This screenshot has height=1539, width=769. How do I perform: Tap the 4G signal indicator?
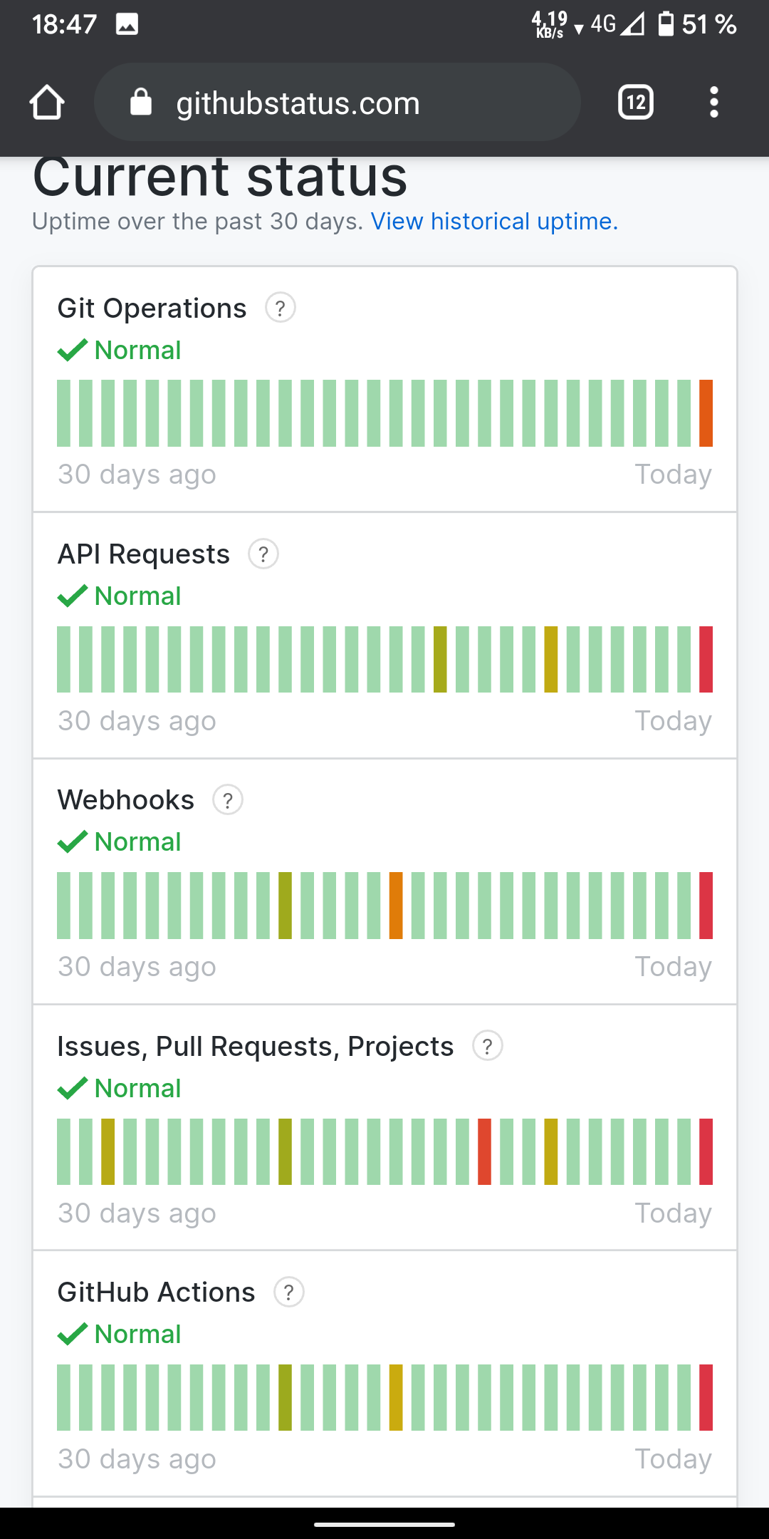[x=617, y=24]
